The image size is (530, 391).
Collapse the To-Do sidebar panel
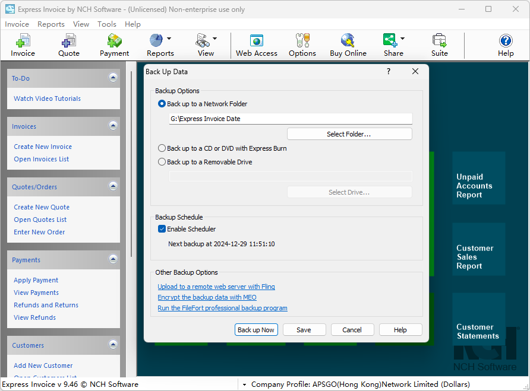[113, 78]
